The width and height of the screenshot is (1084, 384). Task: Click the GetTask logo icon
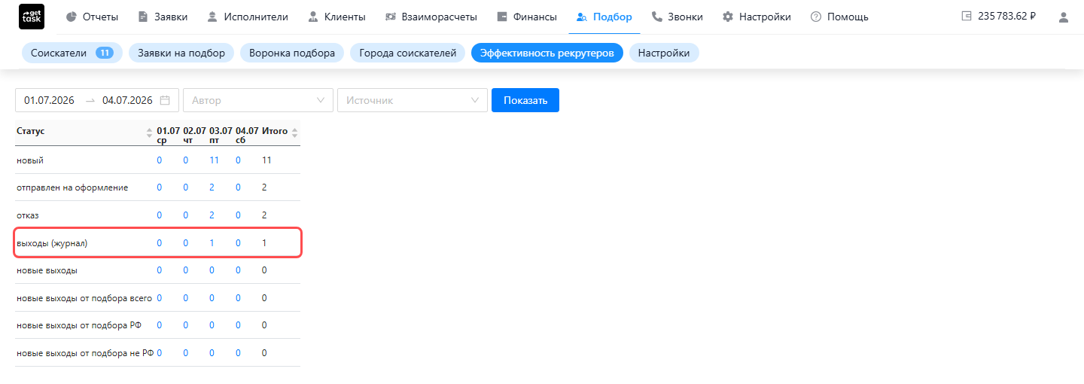tap(31, 17)
